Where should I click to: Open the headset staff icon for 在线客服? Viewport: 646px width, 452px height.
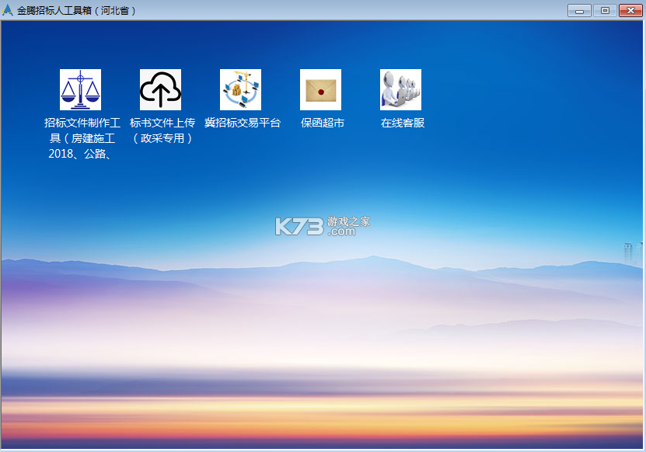(x=400, y=89)
